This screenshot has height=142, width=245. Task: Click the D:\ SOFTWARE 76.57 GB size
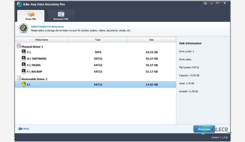[152, 59]
